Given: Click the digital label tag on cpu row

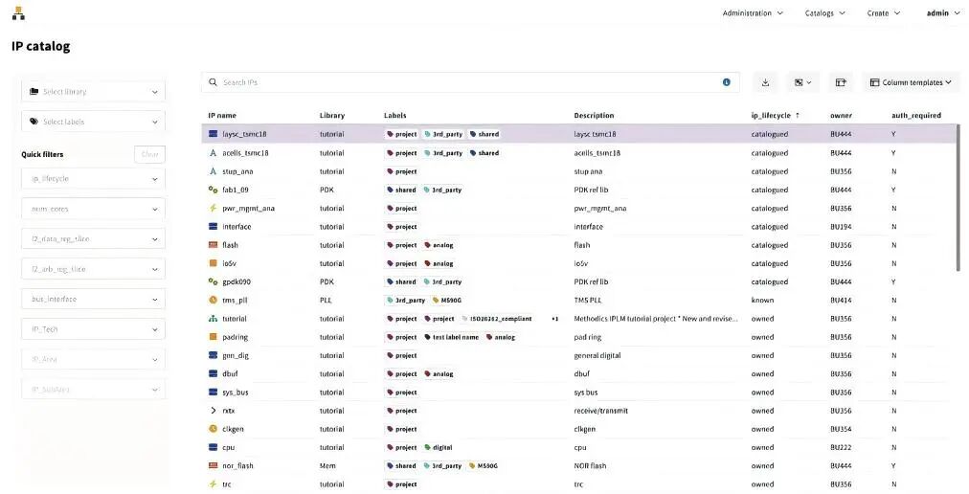Looking at the screenshot, I should tap(439, 448).
